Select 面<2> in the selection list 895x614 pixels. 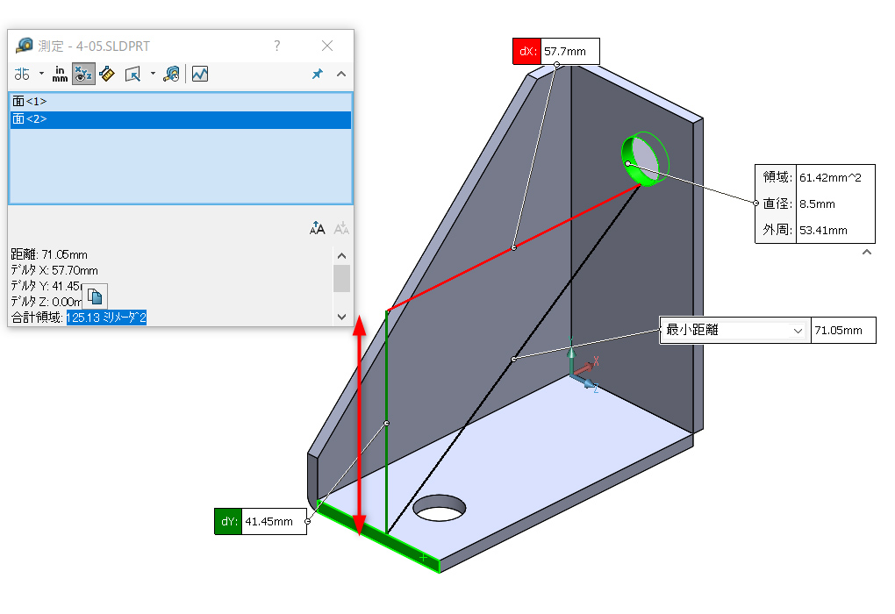click(30, 119)
